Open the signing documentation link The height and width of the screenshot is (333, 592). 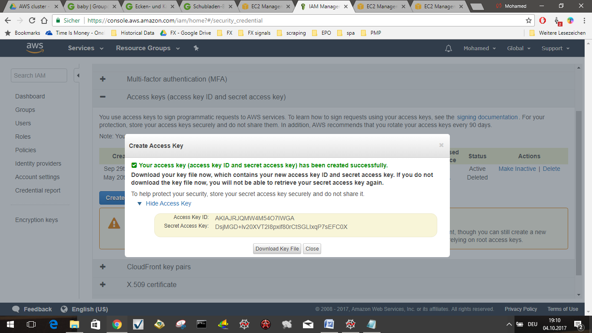click(487, 117)
